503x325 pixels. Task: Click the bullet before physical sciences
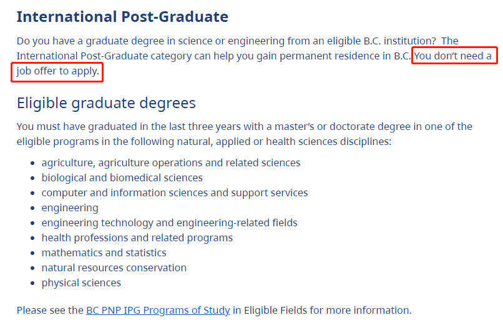32,283
